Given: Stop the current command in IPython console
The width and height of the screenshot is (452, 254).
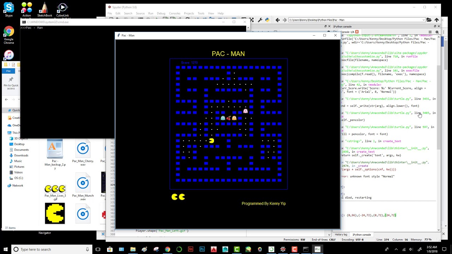Looking at the screenshot, I should (x=430, y=32).
